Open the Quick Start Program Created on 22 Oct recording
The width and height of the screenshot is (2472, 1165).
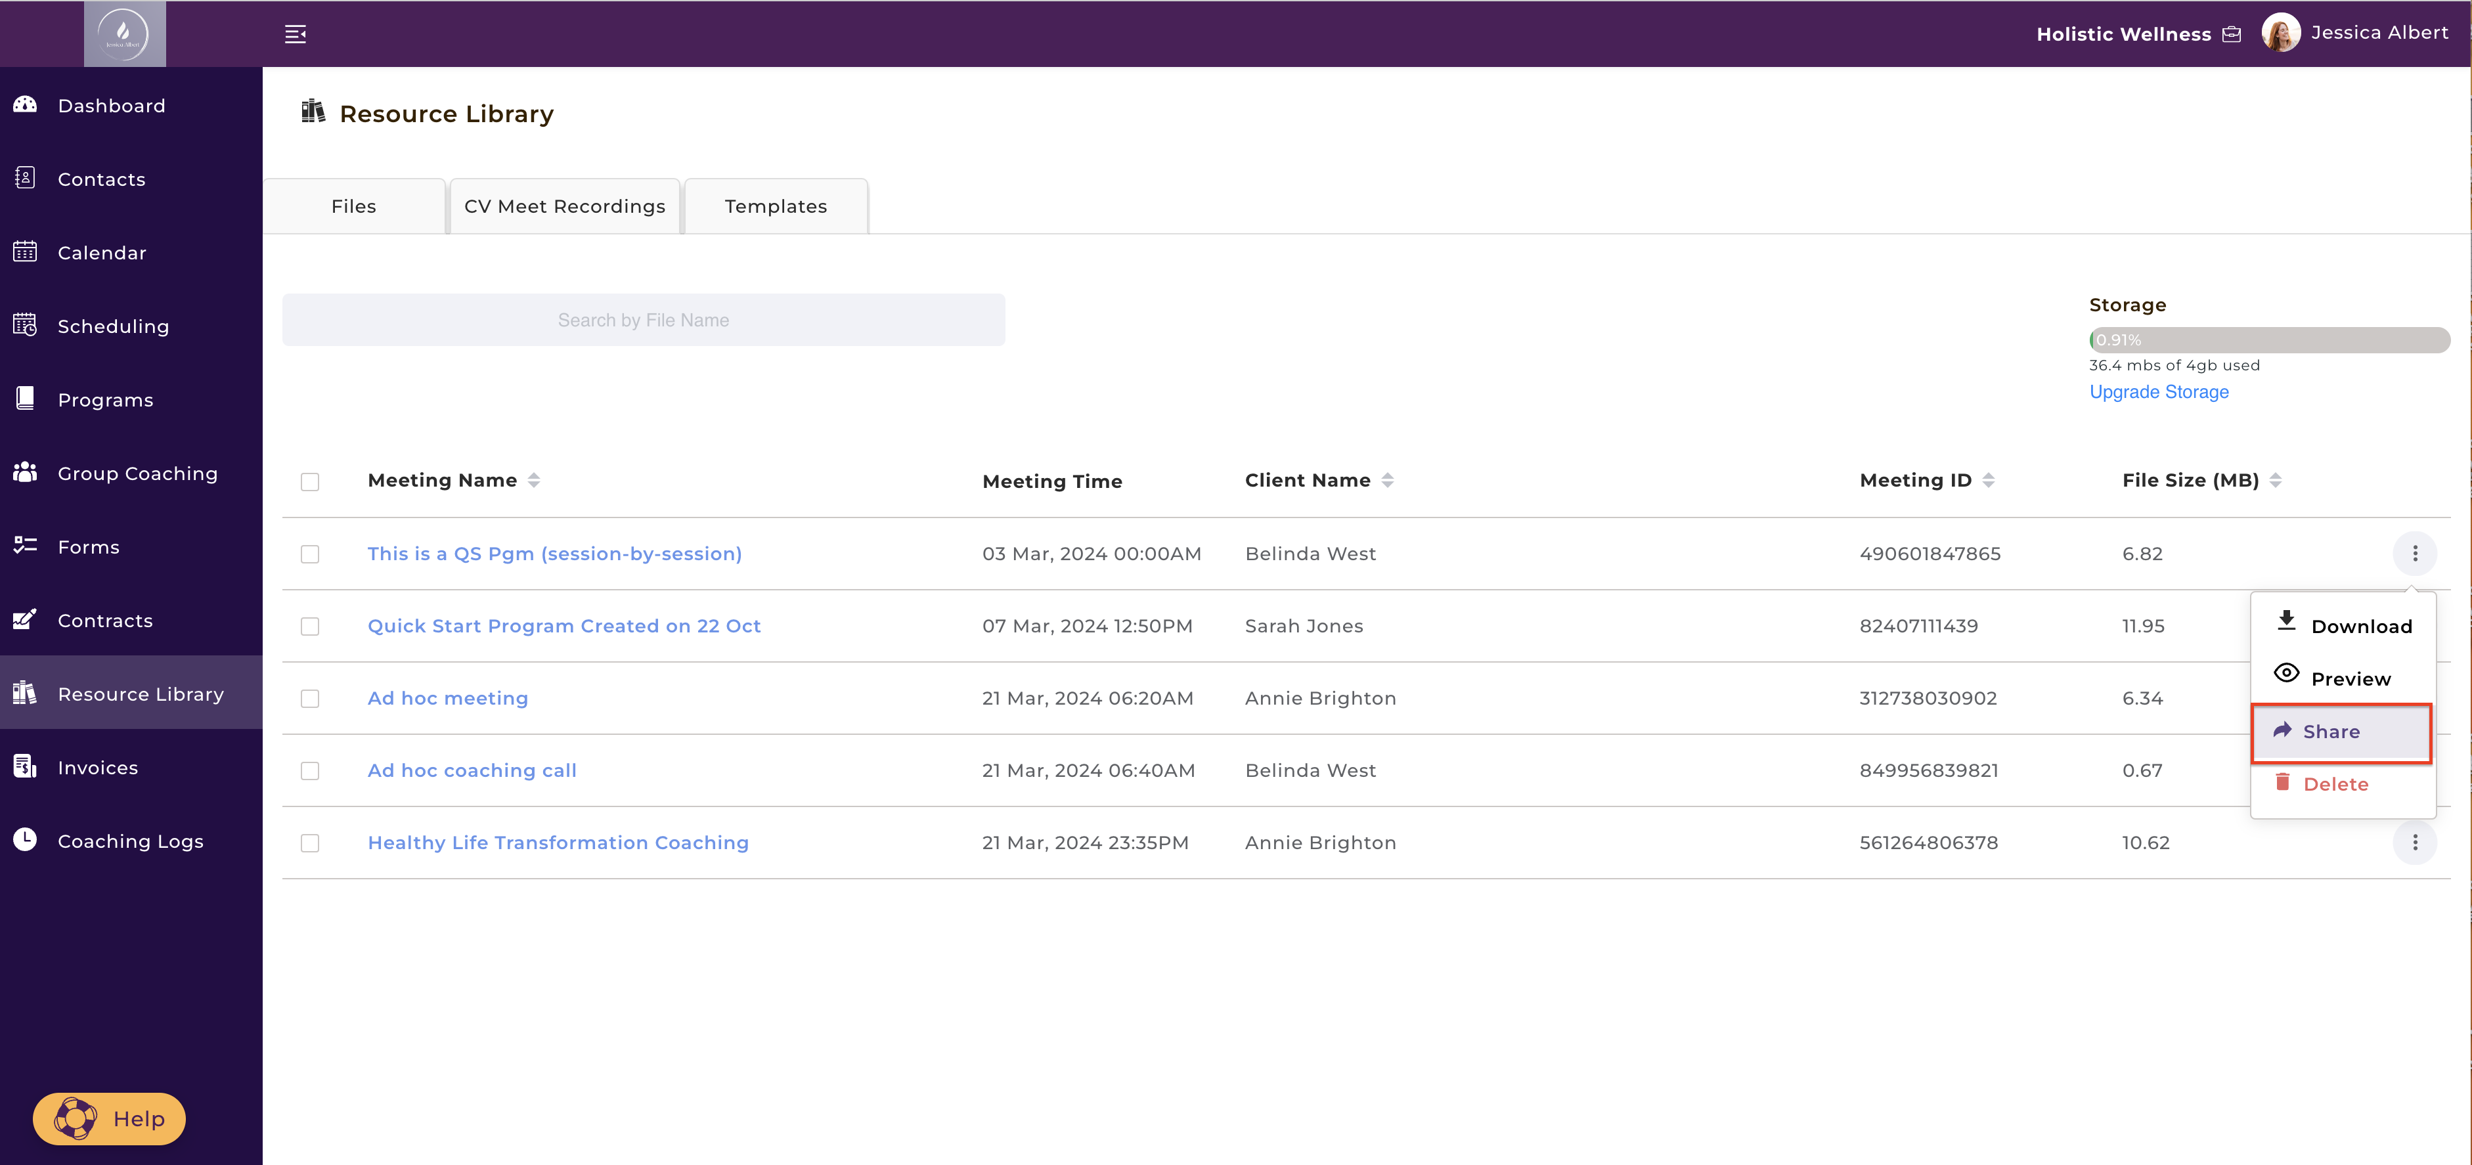564,626
